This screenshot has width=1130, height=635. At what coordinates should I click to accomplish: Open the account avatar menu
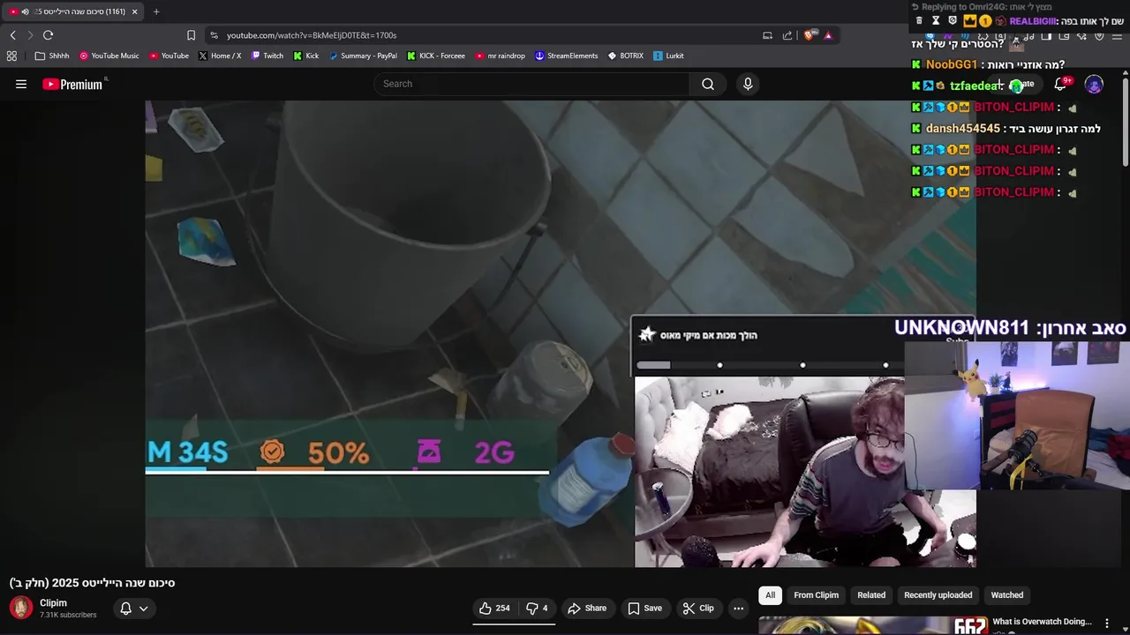[x=1094, y=85]
